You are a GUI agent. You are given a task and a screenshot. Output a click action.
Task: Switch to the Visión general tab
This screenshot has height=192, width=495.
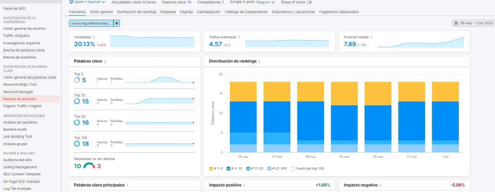click(x=101, y=12)
